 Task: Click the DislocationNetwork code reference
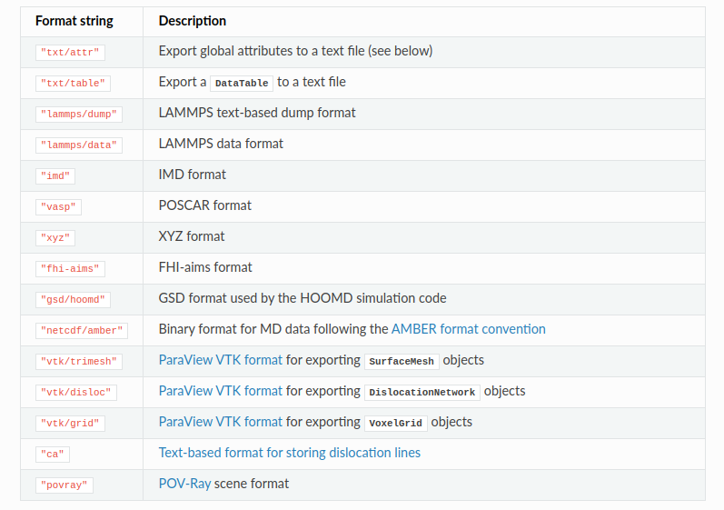pyautogui.click(x=422, y=392)
